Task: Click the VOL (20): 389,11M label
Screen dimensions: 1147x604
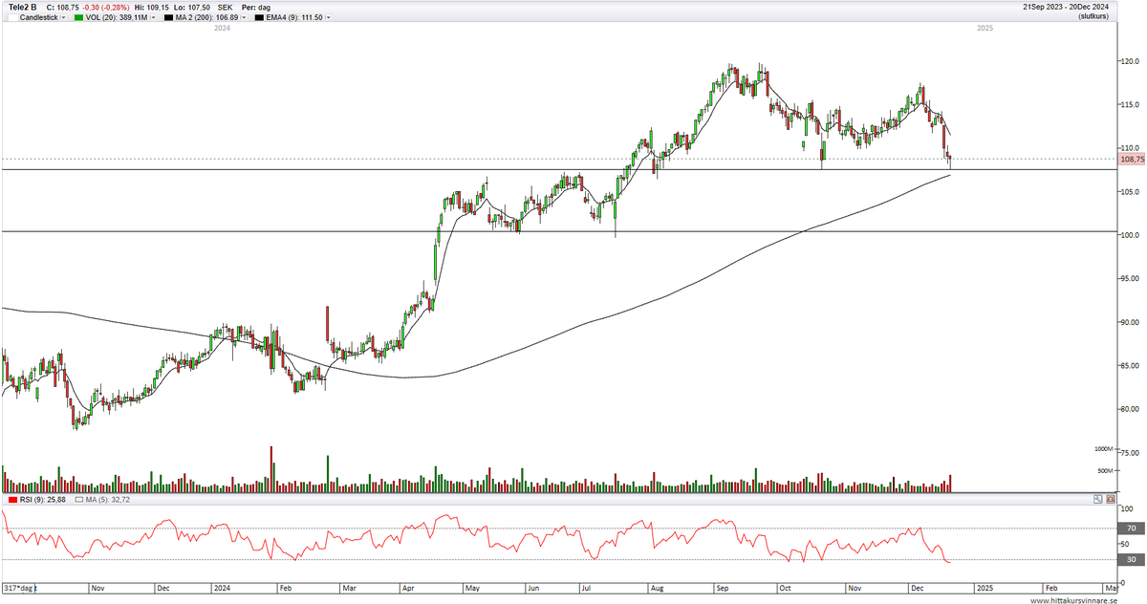Action: [x=117, y=17]
